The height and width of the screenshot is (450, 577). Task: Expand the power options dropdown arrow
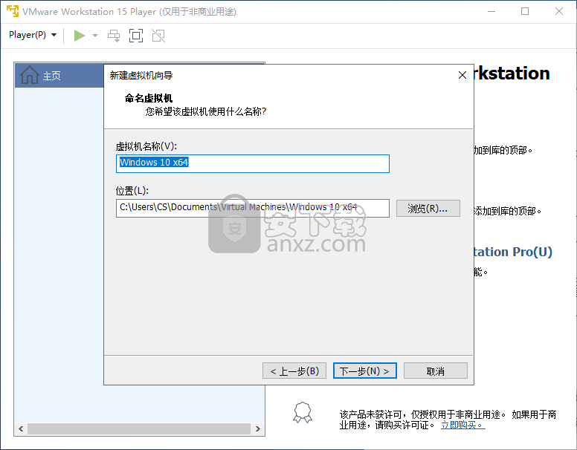(x=95, y=36)
